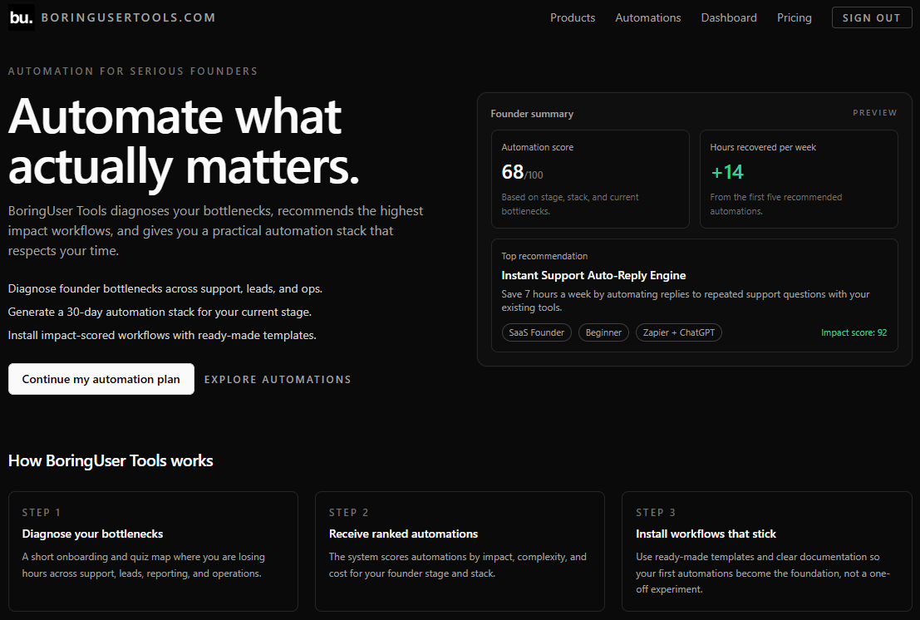Screen dimensions: 920x620
Task: Click the Instant Support Auto-Reply Engine title
Action: coord(593,275)
